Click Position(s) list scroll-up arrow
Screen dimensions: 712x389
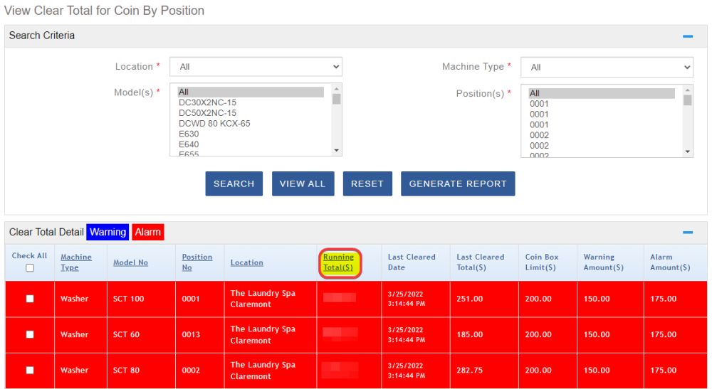[x=688, y=90]
